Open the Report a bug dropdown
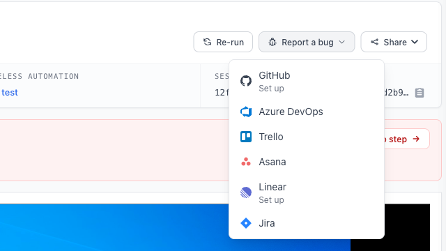This screenshot has width=446, height=251. [x=307, y=42]
